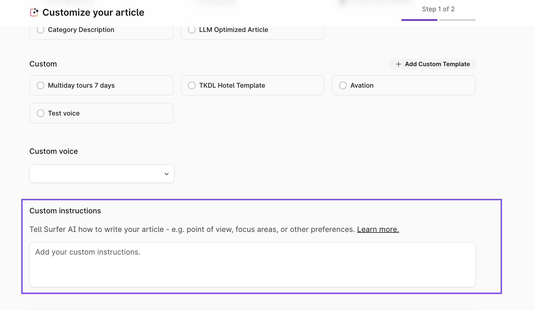The height and width of the screenshot is (310, 534).
Task: Select the TKDL Hotel Template radio
Action: (x=192, y=85)
